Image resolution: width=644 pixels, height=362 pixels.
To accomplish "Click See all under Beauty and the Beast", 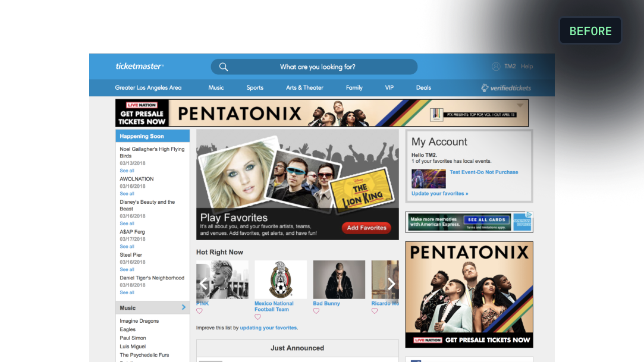I will pyautogui.click(x=127, y=224).
